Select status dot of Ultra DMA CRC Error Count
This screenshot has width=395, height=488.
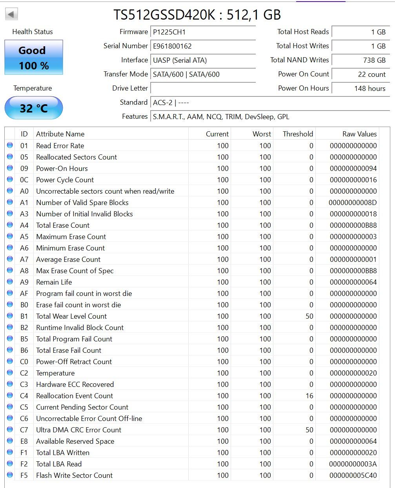(x=10, y=430)
